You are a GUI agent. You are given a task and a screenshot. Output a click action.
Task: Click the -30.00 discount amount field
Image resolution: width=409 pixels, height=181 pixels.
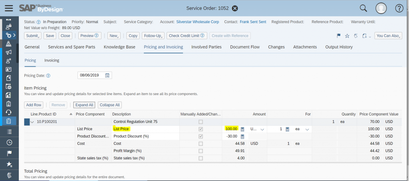click(231, 136)
